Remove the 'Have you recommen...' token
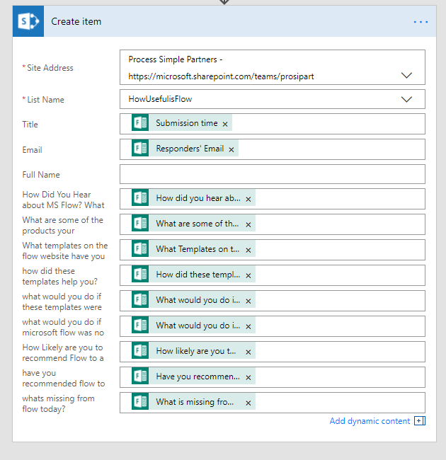 point(248,377)
